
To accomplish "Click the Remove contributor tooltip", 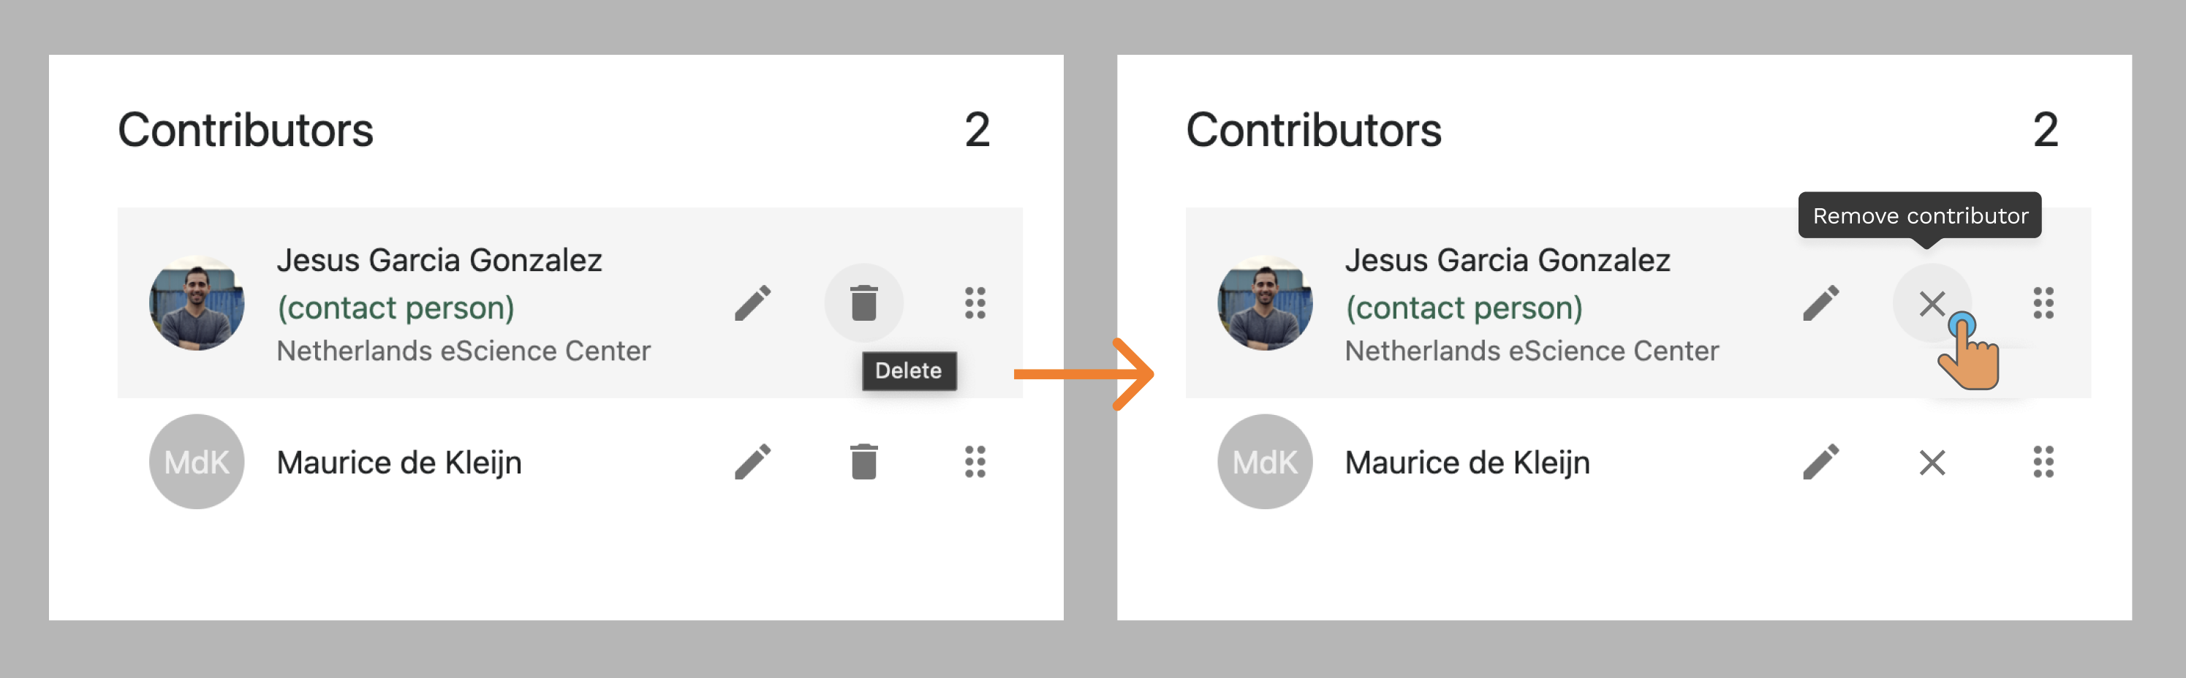I will (1921, 216).
